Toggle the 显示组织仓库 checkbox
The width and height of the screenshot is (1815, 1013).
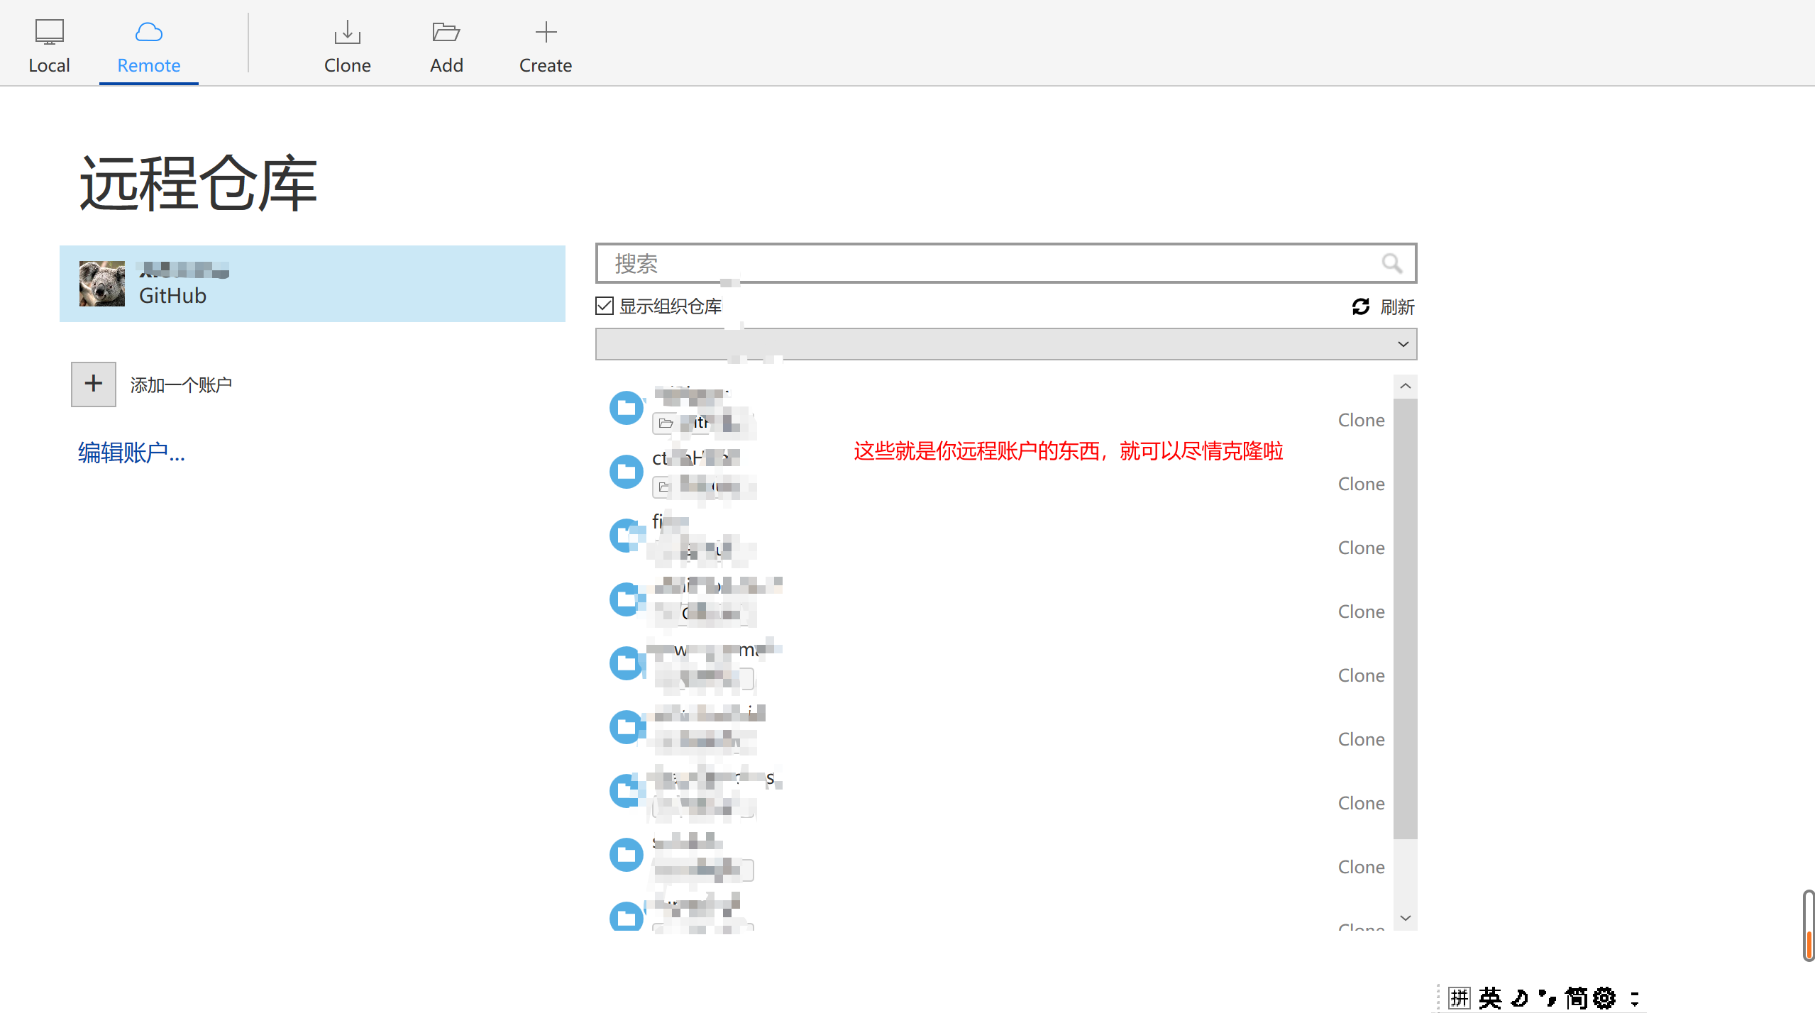pyautogui.click(x=605, y=306)
